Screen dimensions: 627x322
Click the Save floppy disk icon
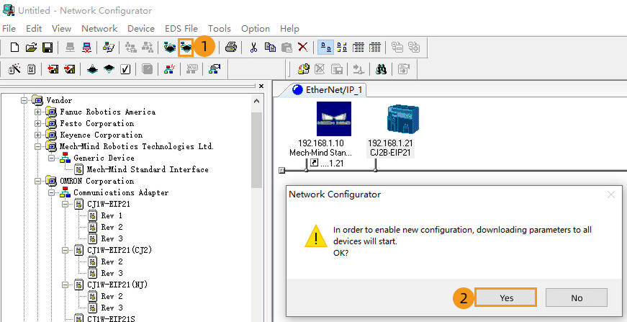(48, 48)
